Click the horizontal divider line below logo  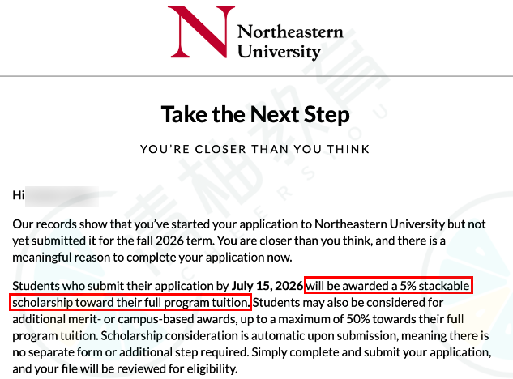256,76
